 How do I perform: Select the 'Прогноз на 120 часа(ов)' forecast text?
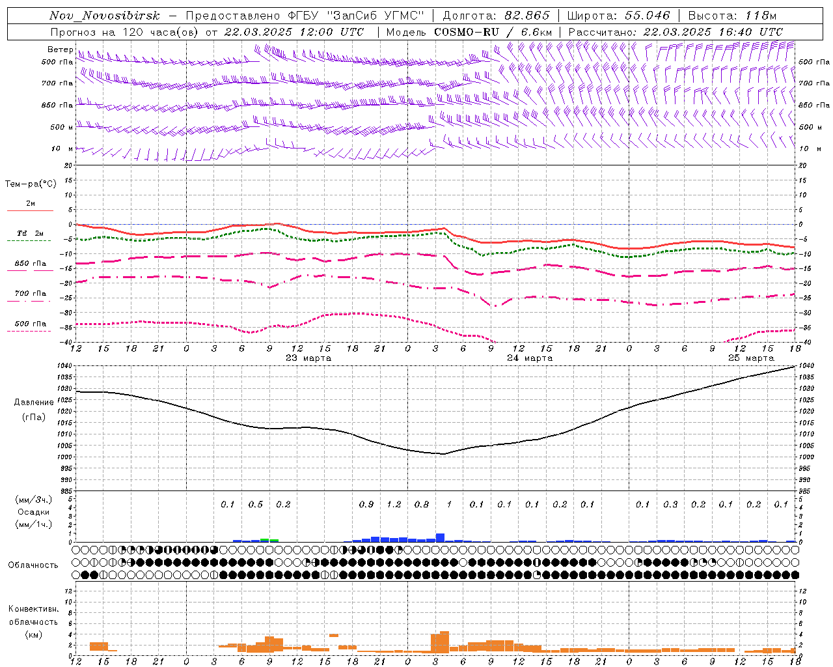pos(125,32)
